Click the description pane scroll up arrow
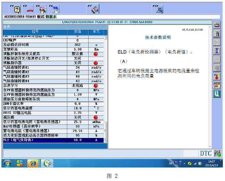This screenshot has height=181, width=225. 210,27
